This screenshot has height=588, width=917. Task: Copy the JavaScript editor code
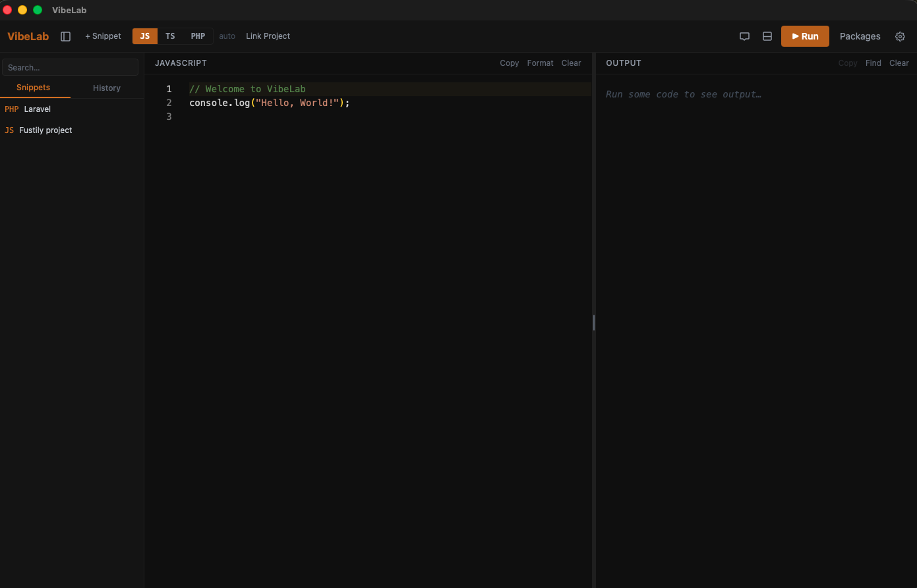click(510, 63)
